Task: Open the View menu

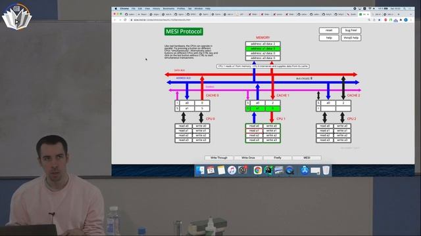Action: [147, 9]
